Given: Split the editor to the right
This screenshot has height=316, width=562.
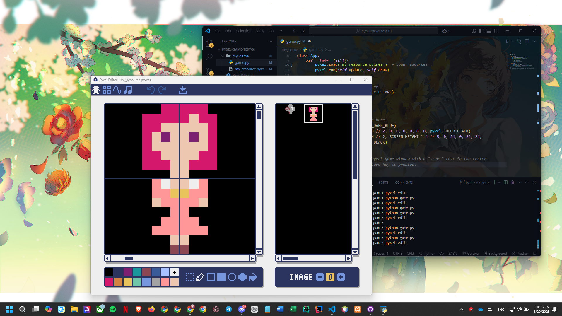Looking at the screenshot, I should pos(527,41).
